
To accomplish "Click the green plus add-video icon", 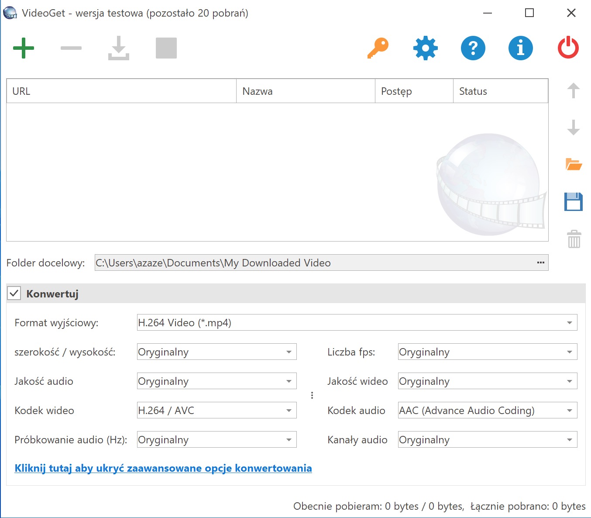I will click(x=24, y=48).
